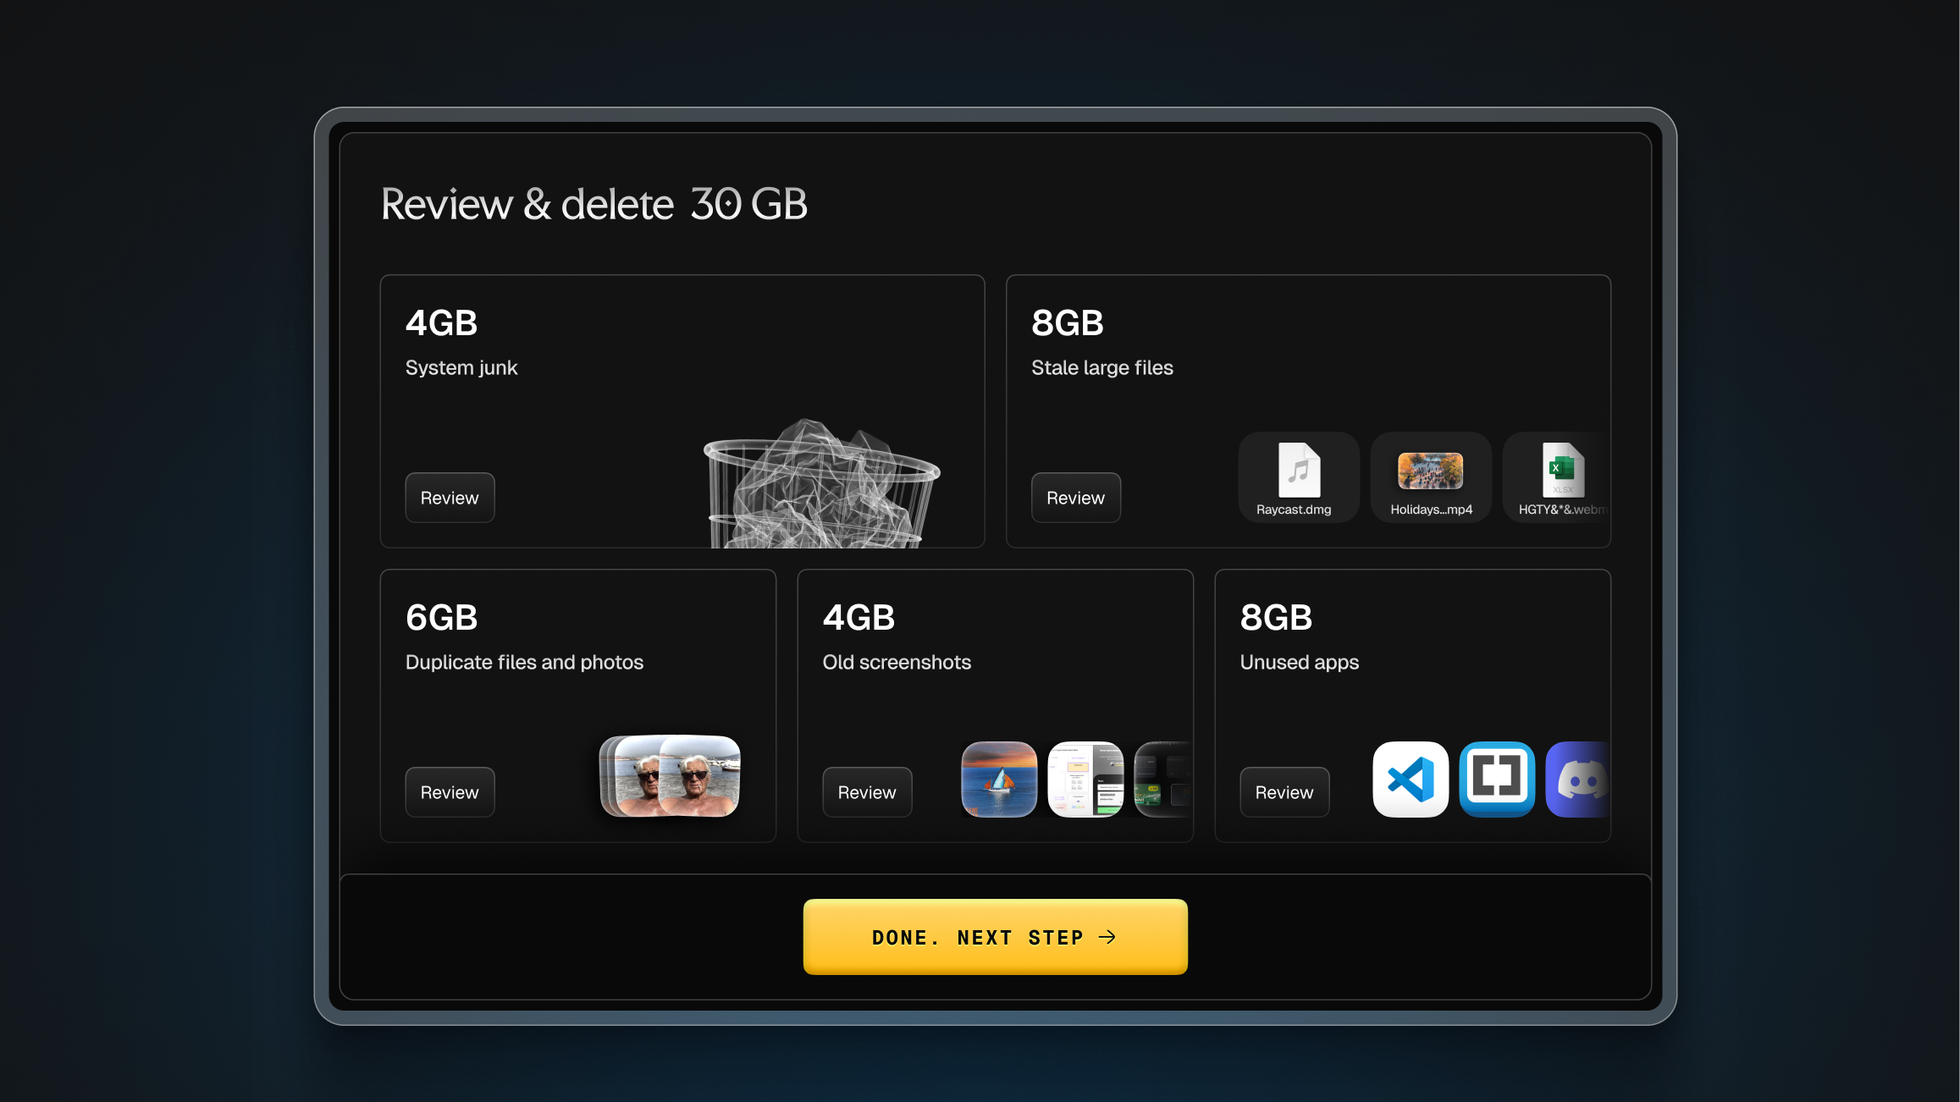Image resolution: width=1960 pixels, height=1102 pixels.
Task: Click the Visual Studio Code app icon
Action: 1410,779
